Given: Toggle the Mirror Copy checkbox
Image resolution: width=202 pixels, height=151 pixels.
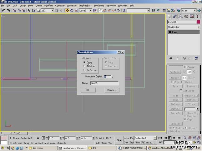Looking at the screenshot, I should (x=172, y=82).
